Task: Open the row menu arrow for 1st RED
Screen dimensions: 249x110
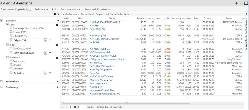Action: (x=90, y=25)
